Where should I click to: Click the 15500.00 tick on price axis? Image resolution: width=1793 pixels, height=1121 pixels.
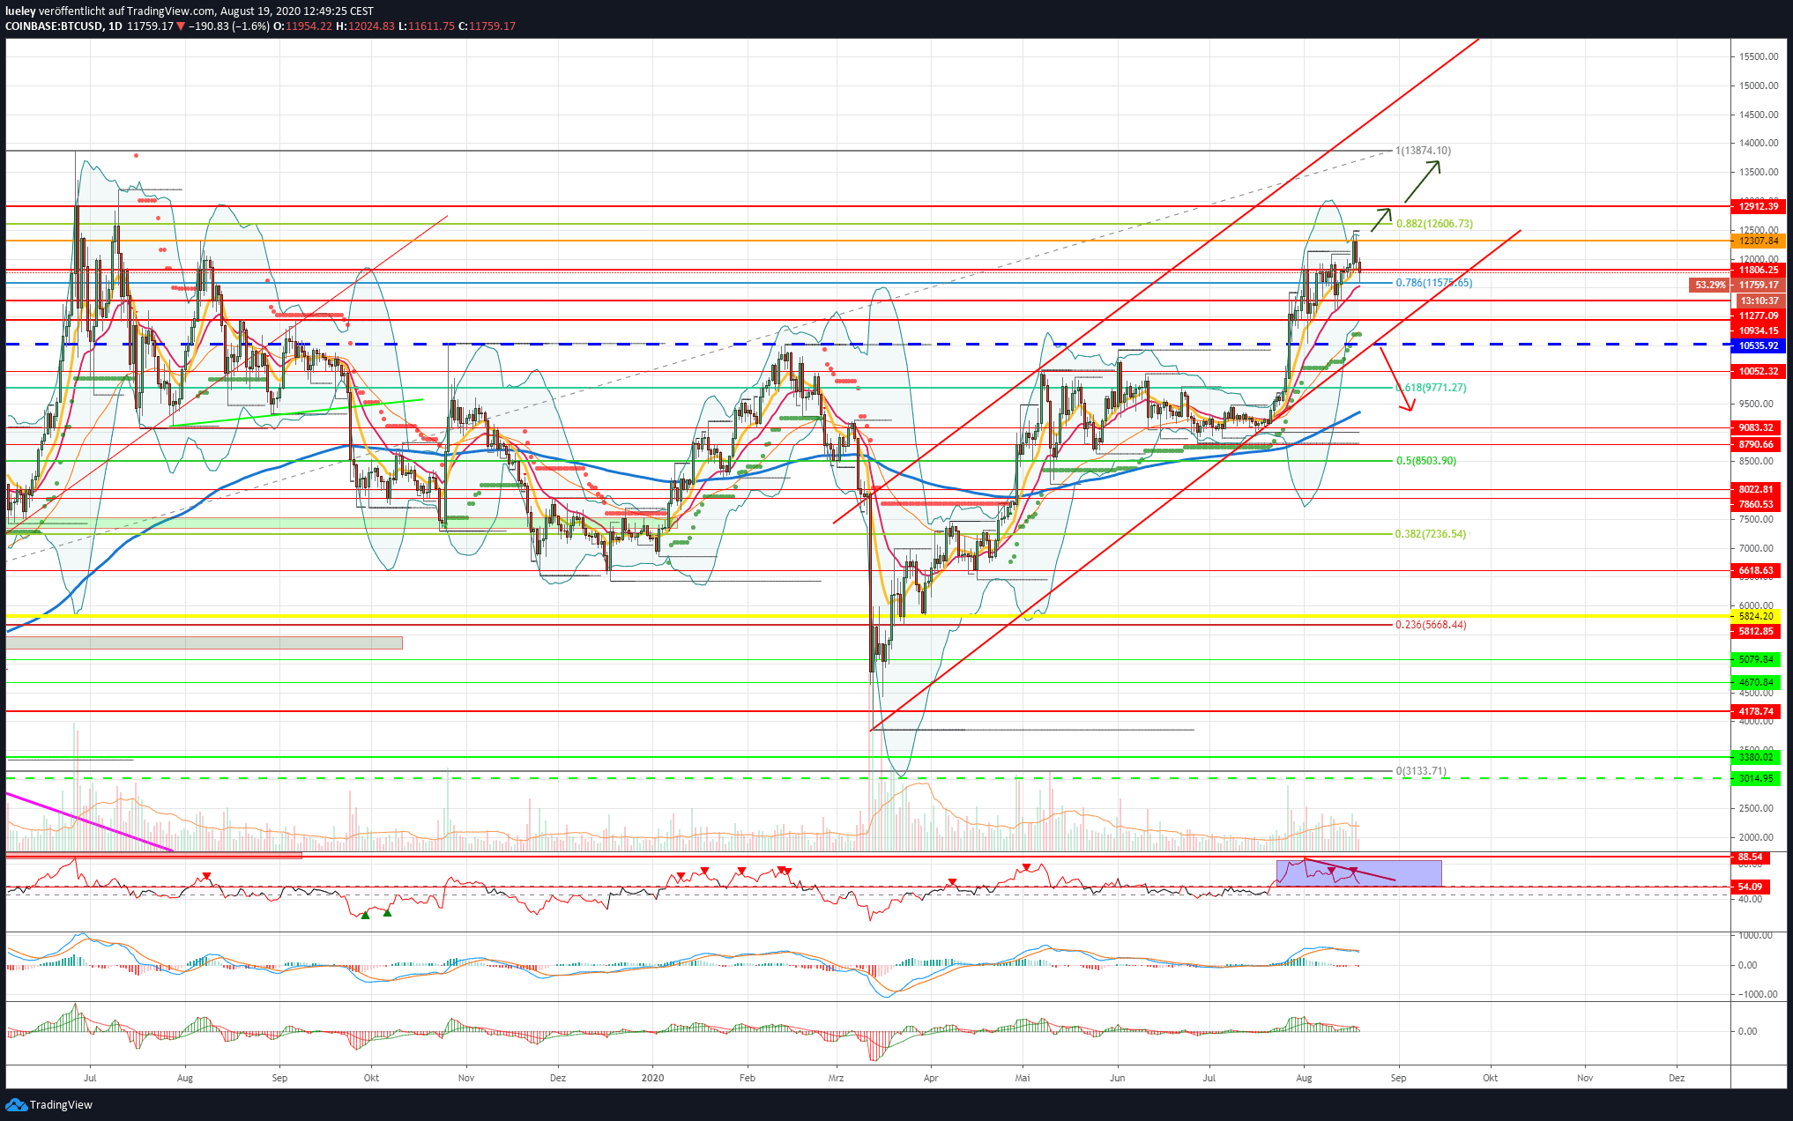coord(1758,56)
